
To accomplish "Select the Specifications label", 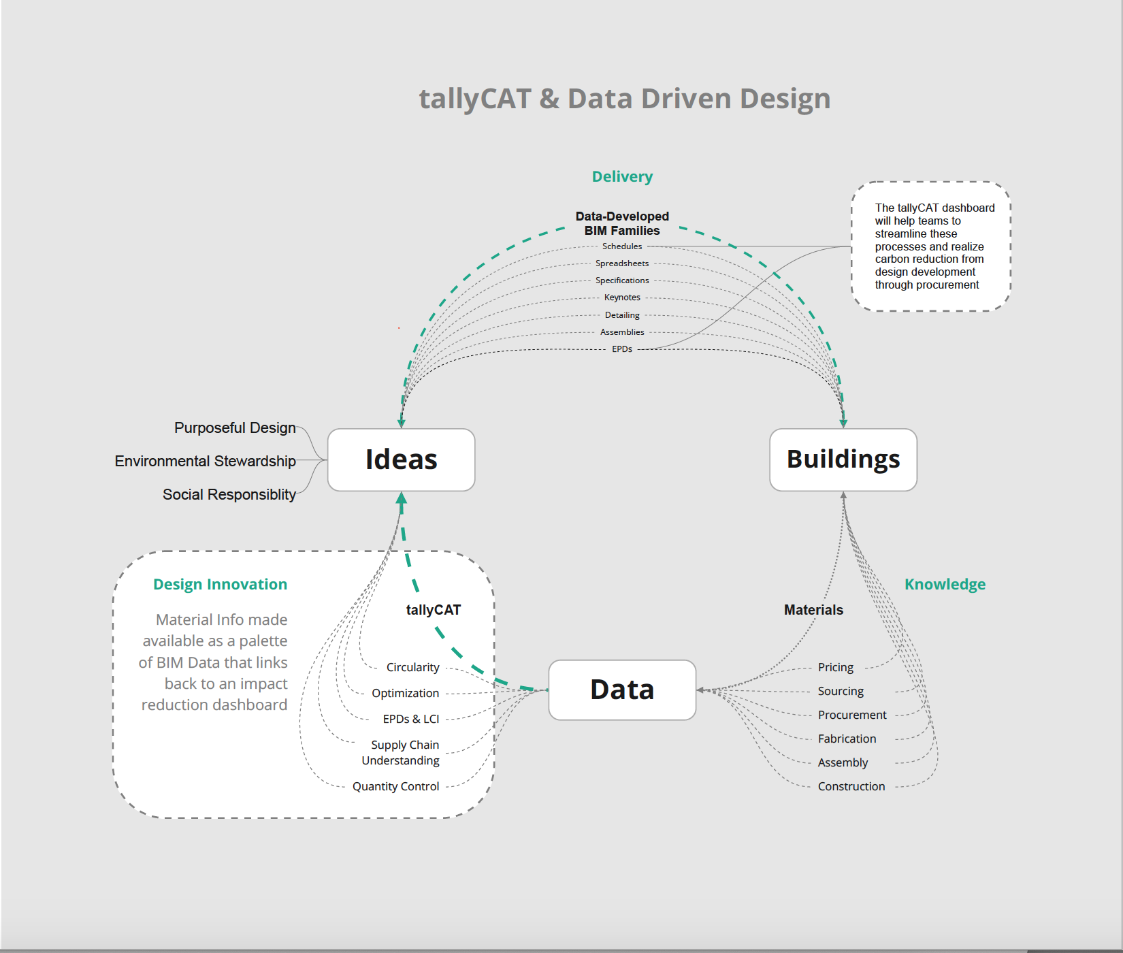I will [622, 280].
